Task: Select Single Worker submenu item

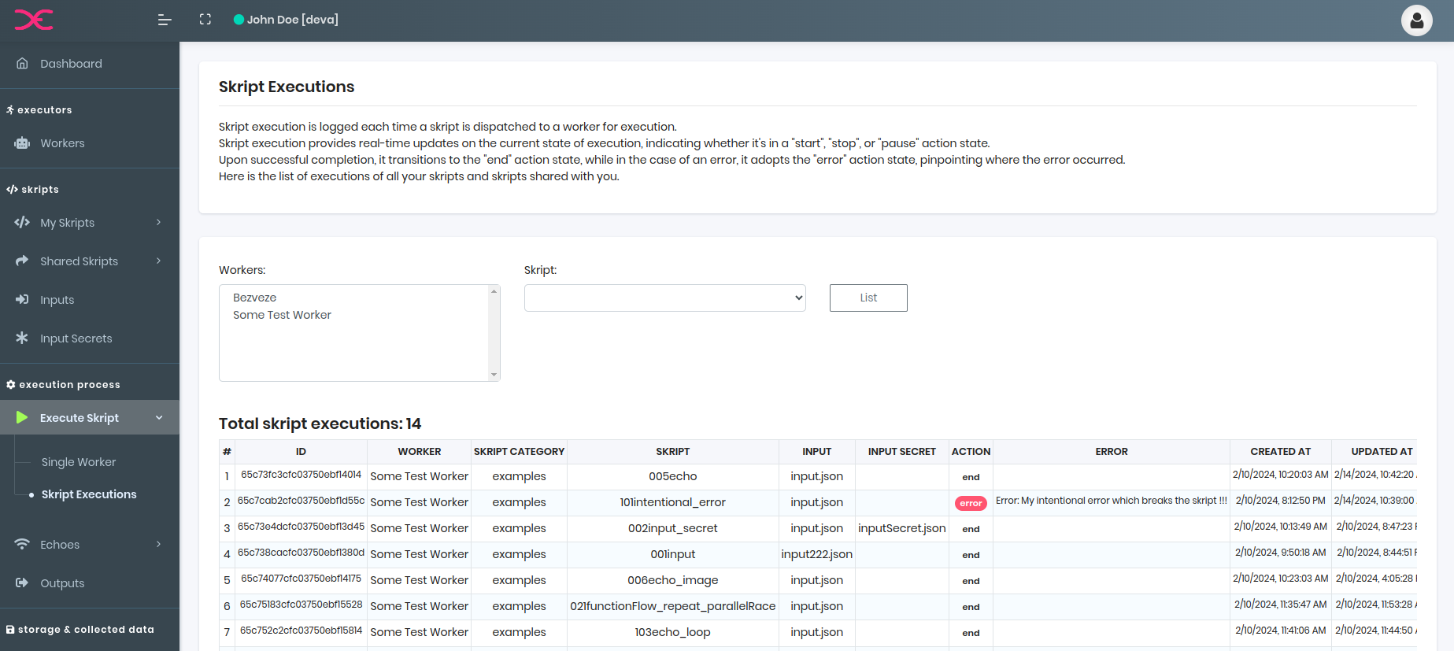Action: [x=79, y=462]
